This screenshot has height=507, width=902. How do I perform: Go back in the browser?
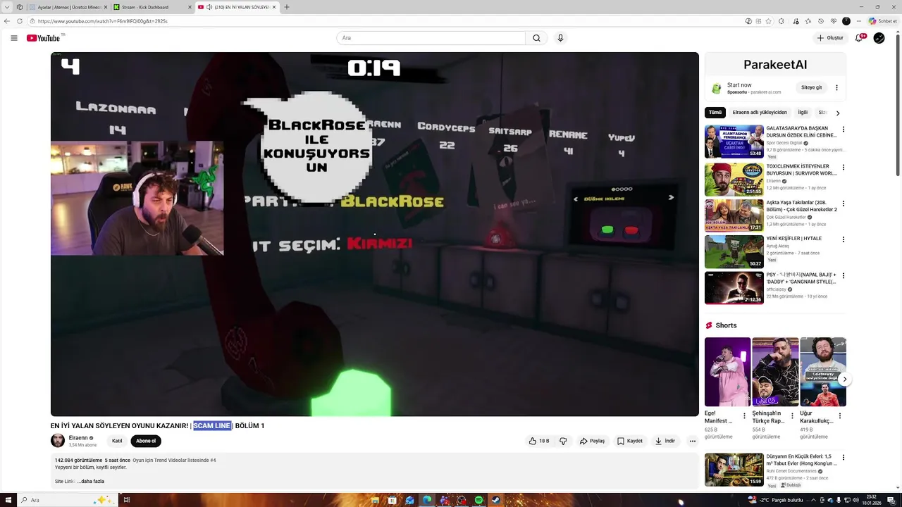click(7, 21)
